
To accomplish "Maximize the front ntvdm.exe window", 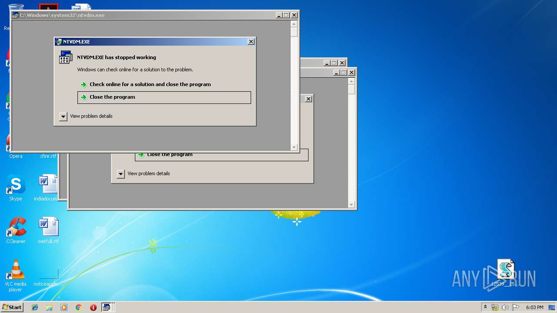I will click(286, 15).
